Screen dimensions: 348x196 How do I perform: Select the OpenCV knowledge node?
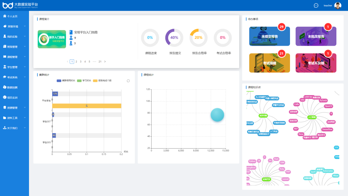click(328, 106)
